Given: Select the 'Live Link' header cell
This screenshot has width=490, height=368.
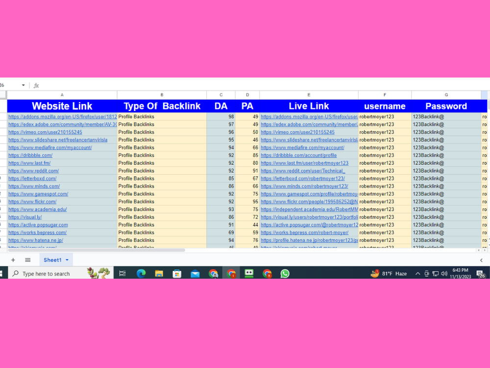Looking at the screenshot, I should [x=309, y=106].
